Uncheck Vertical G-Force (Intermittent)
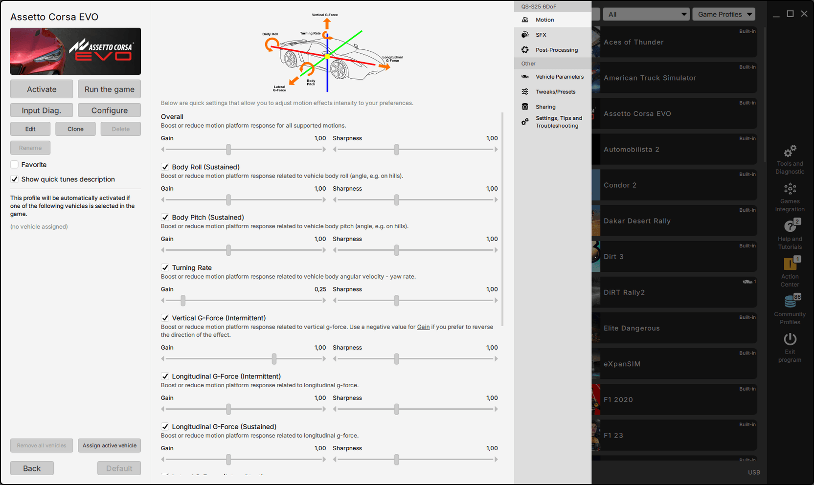This screenshot has width=814, height=485. coord(165,318)
